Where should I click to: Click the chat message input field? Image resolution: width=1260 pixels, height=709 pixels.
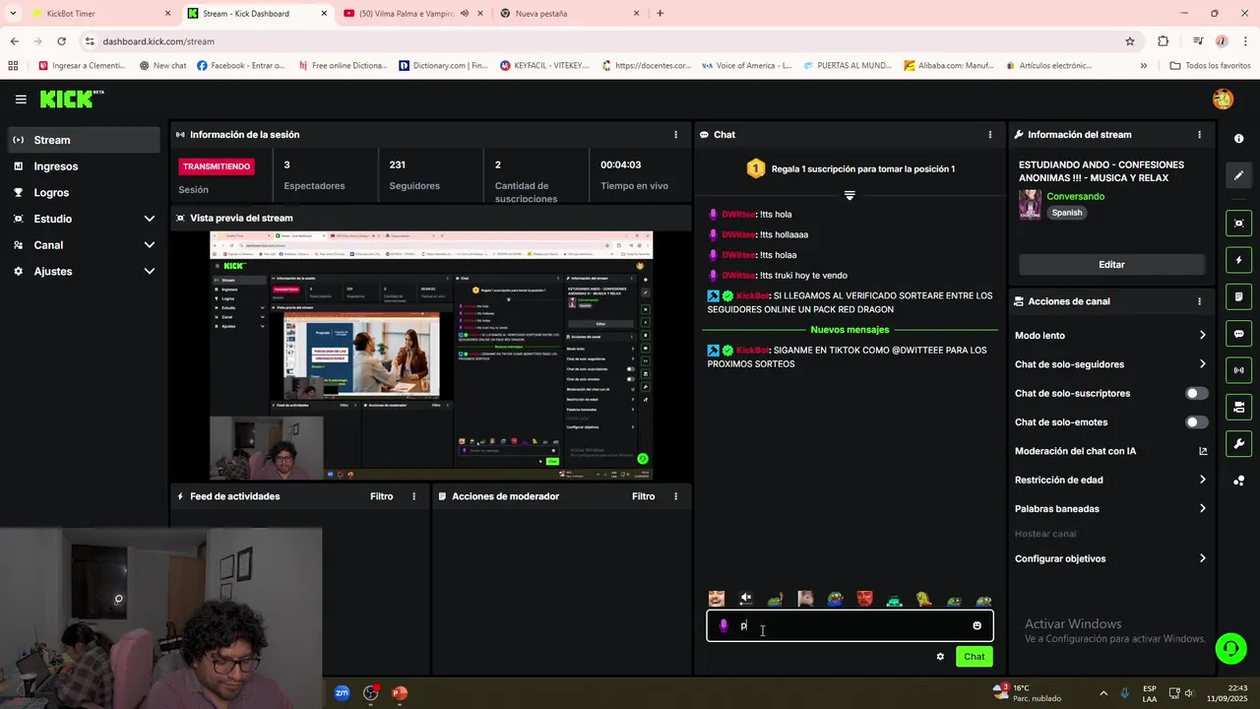pos(850,625)
